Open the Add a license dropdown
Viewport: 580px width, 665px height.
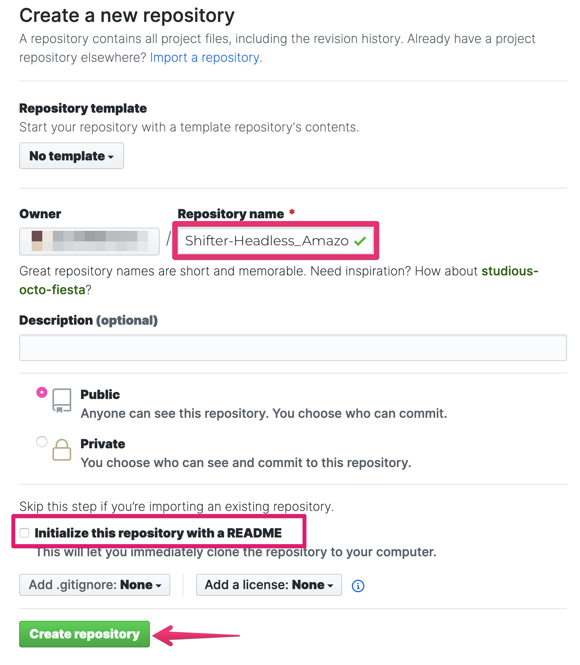click(269, 585)
